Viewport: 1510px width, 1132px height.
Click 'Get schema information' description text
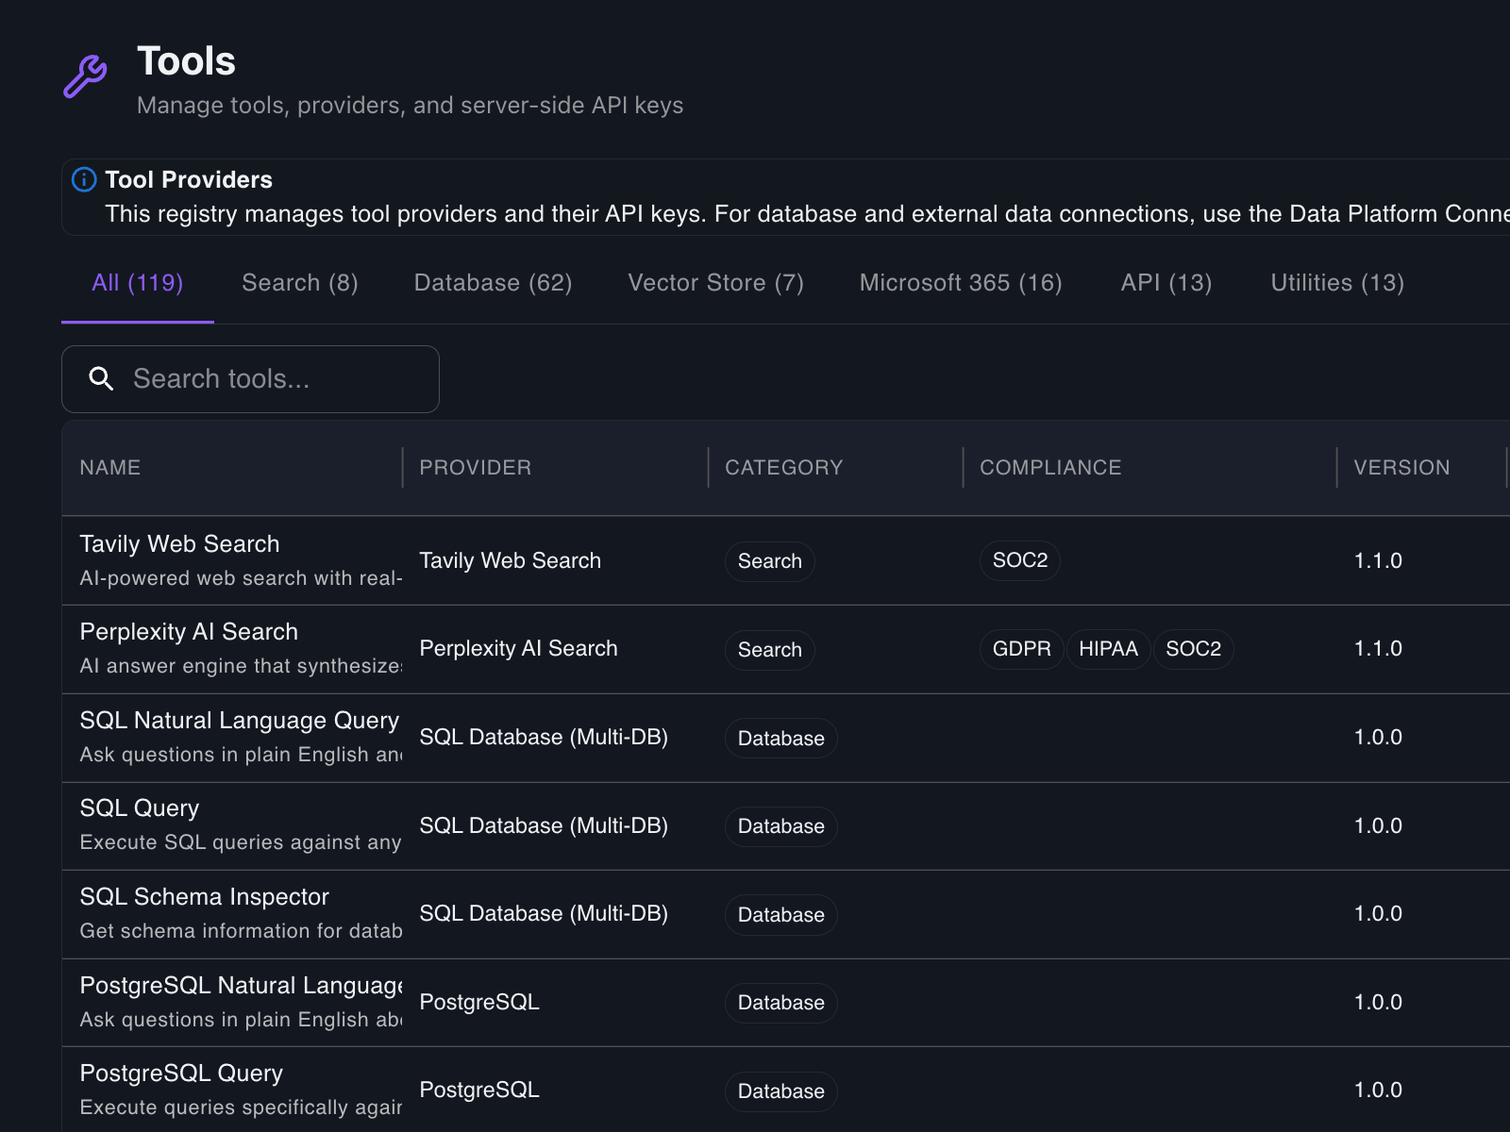pos(241,931)
